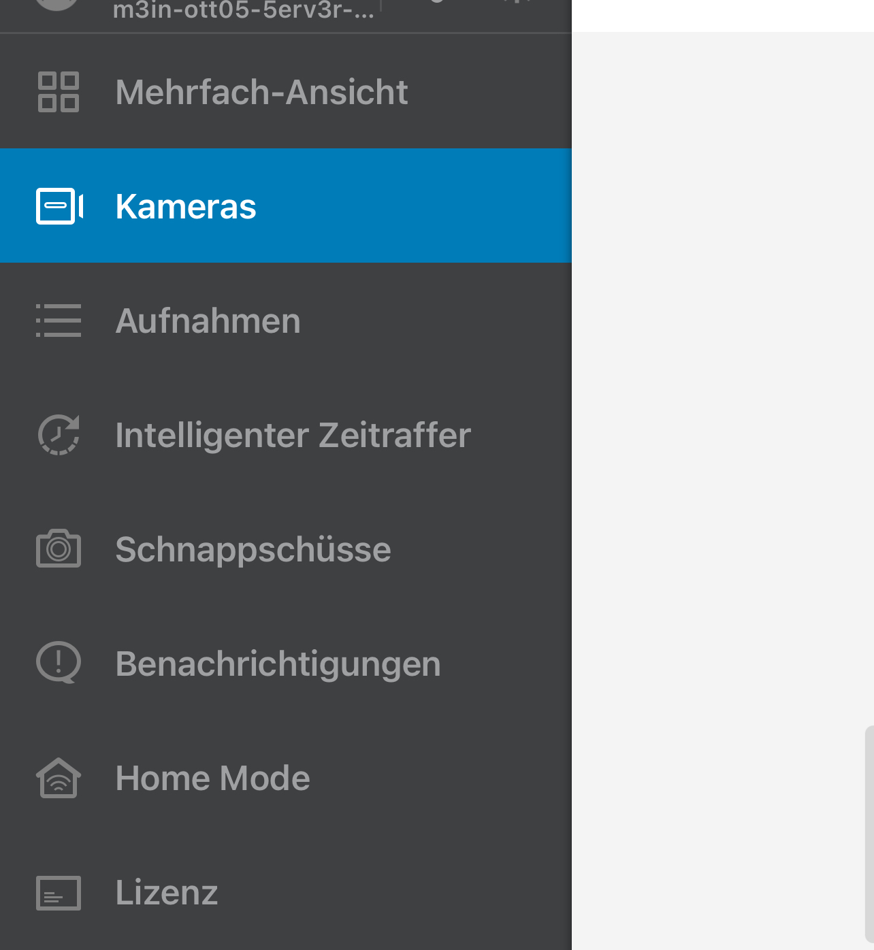Show the Schnappschüsse section

click(x=253, y=549)
